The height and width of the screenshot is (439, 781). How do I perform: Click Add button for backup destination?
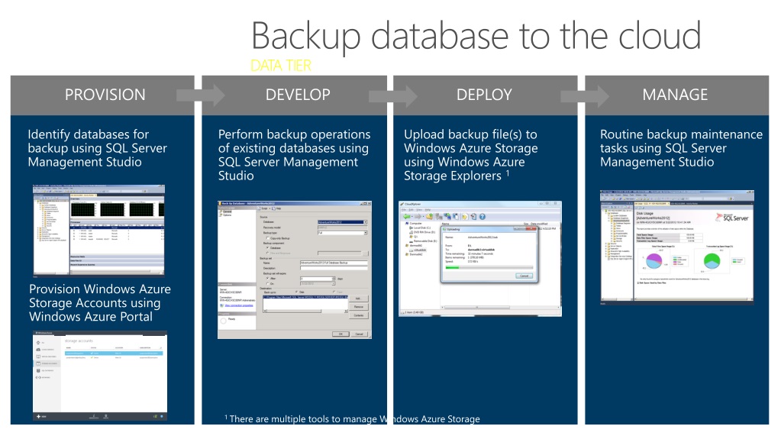pyautogui.click(x=359, y=299)
